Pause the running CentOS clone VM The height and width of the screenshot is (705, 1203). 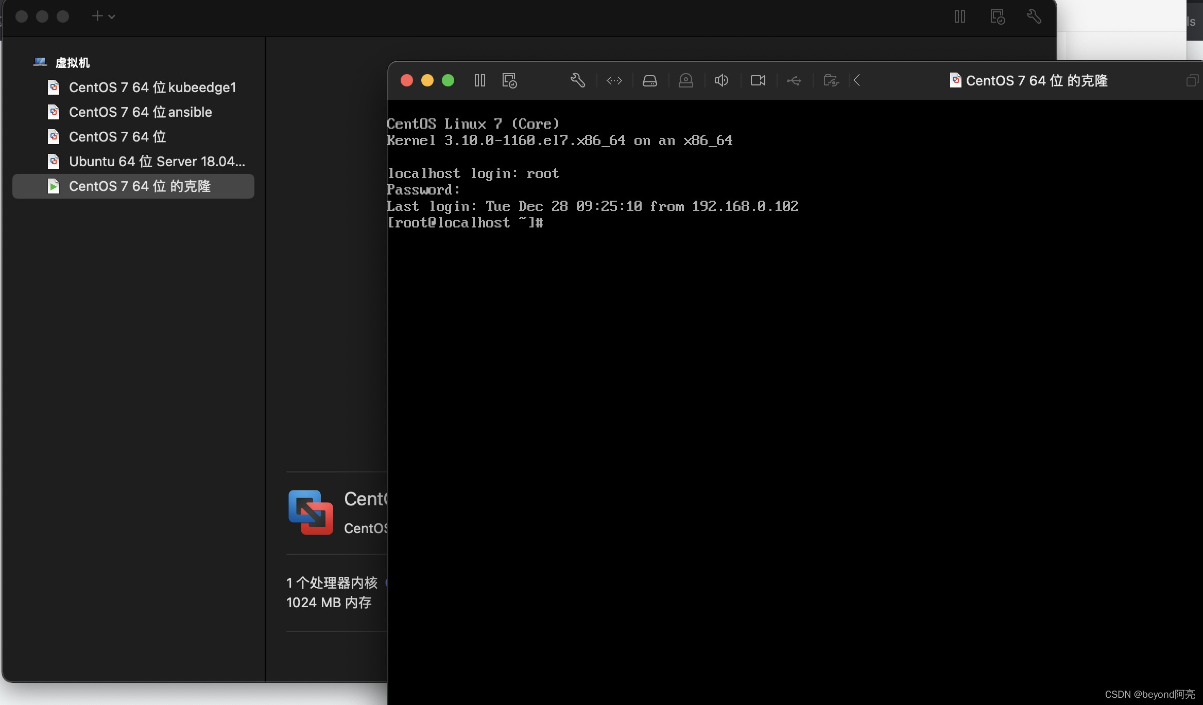pyautogui.click(x=479, y=81)
